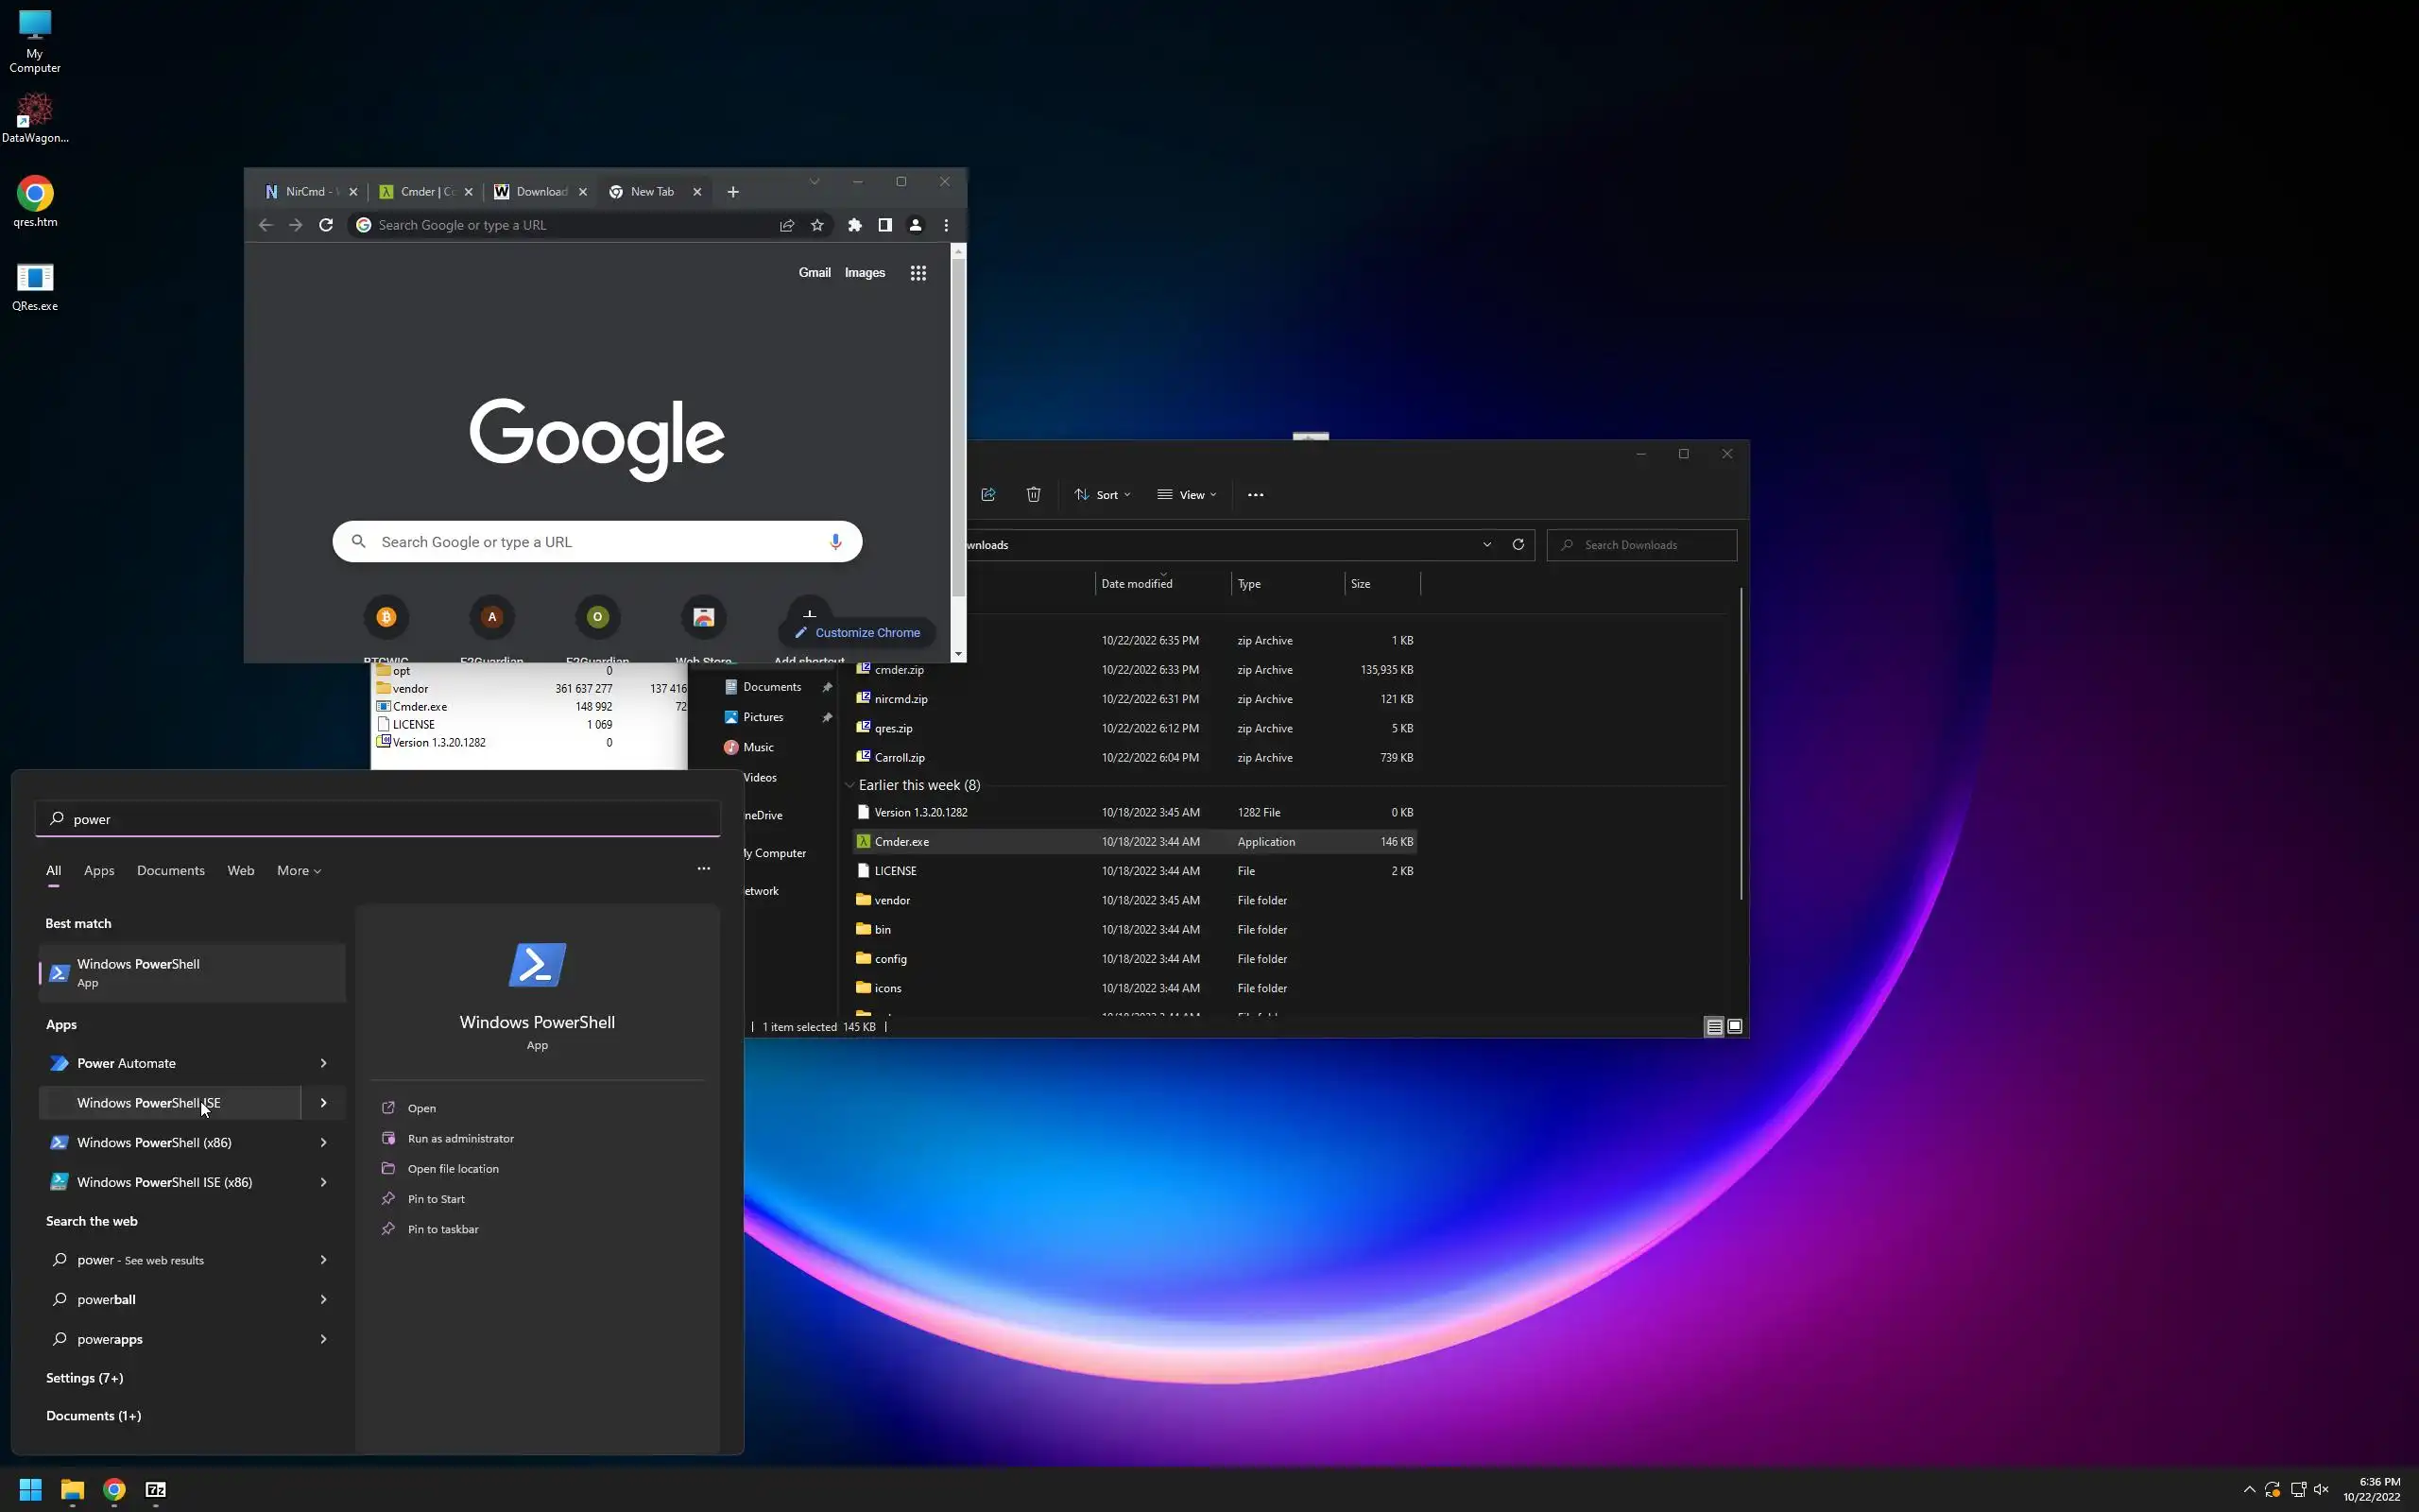Screen dimensions: 2419x1512
Task: Expand the More search filter dropdown
Action: [x=299, y=871]
